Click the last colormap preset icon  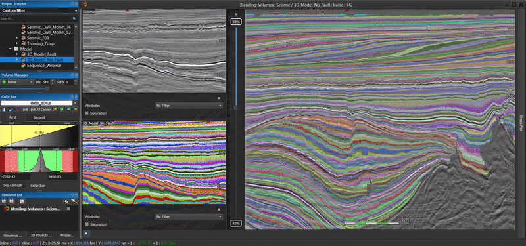pyautogui.click(x=75, y=110)
